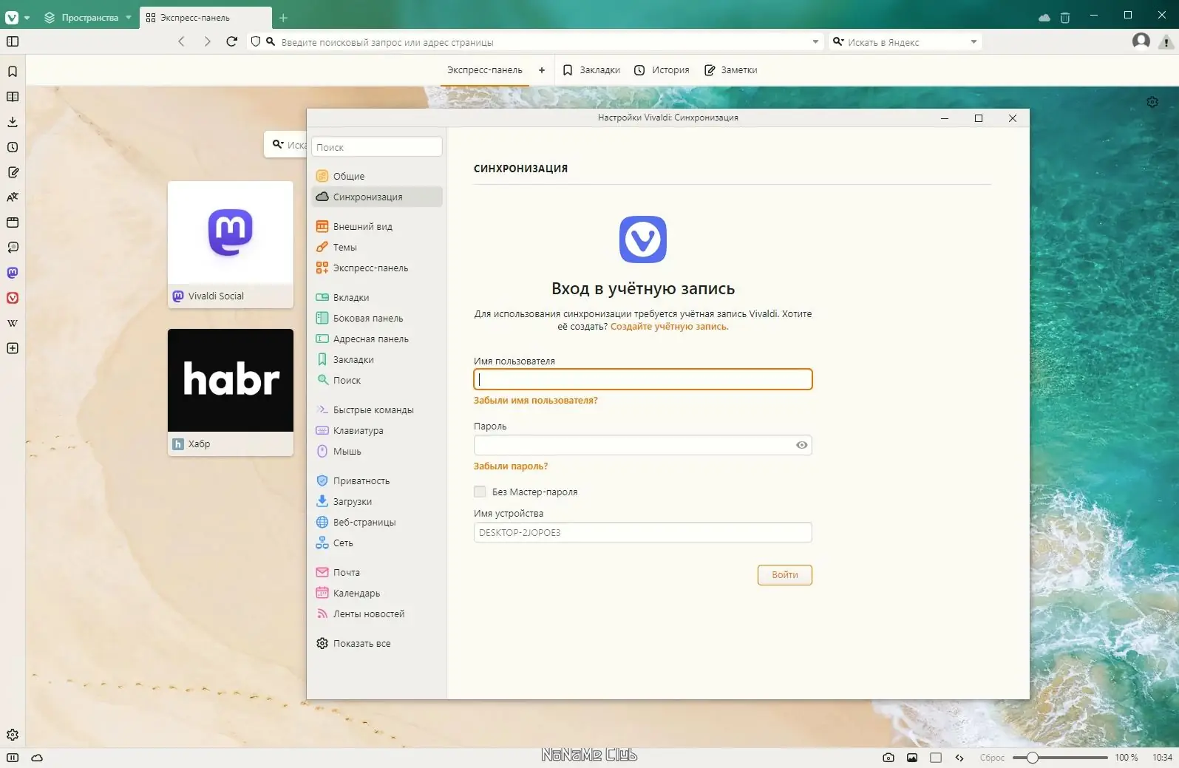Viewport: 1179px width, 768px height.
Task: Open Mastodon web panel icon
Action: [x=13, y=273]
